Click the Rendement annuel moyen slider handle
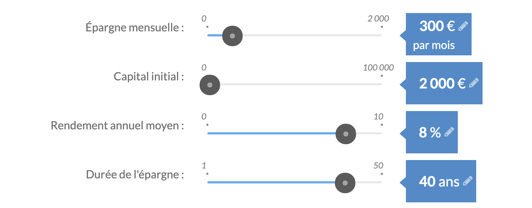Image resolution: width=532 pixels, height=208 pixels. (346, 134)
